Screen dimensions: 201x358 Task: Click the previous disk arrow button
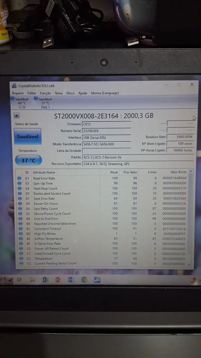pos(16,116)
